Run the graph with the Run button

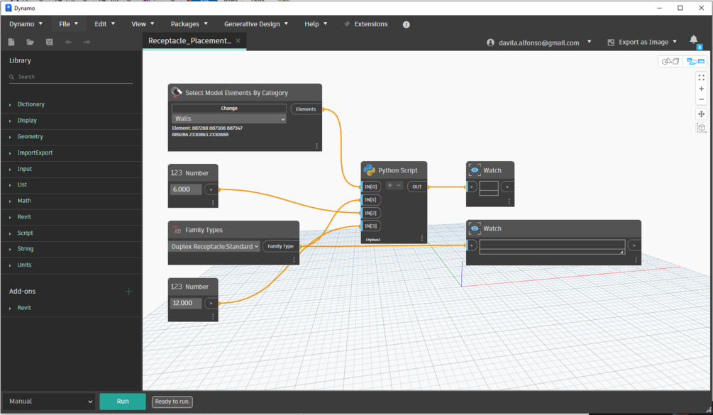(123, 402)
